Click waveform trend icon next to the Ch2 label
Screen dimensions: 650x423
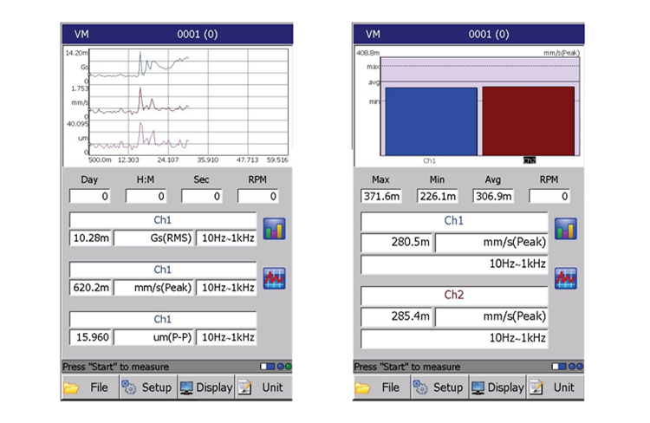[566, 278]
